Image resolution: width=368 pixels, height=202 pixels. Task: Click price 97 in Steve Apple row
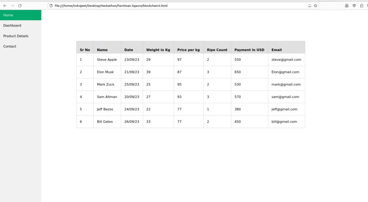pos(179,60)
